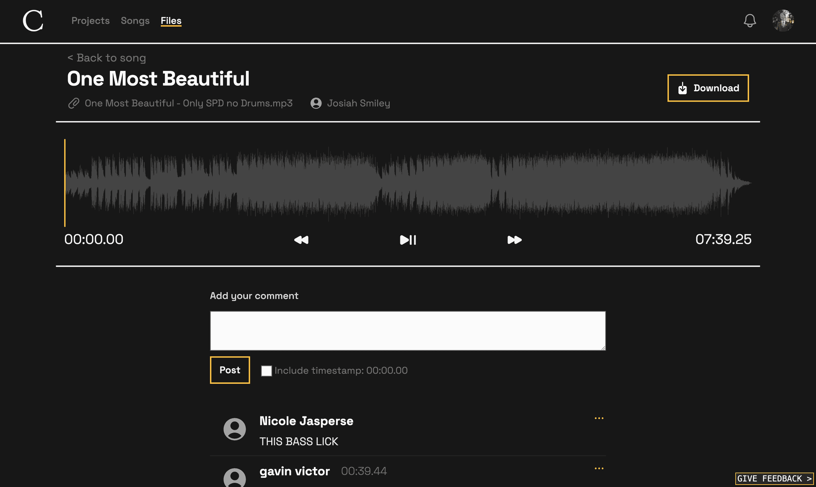Screen dimensions: 816x487
Task: Click the play/pause toggle icon
Action: (x=408, y=239)
